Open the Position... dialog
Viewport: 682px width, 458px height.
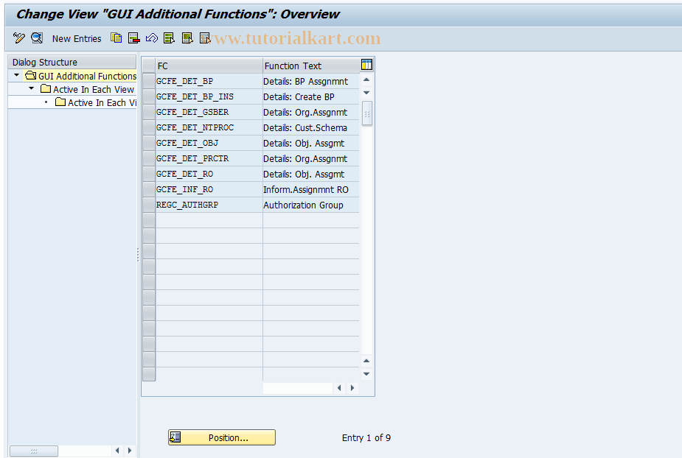click(221, 437)
